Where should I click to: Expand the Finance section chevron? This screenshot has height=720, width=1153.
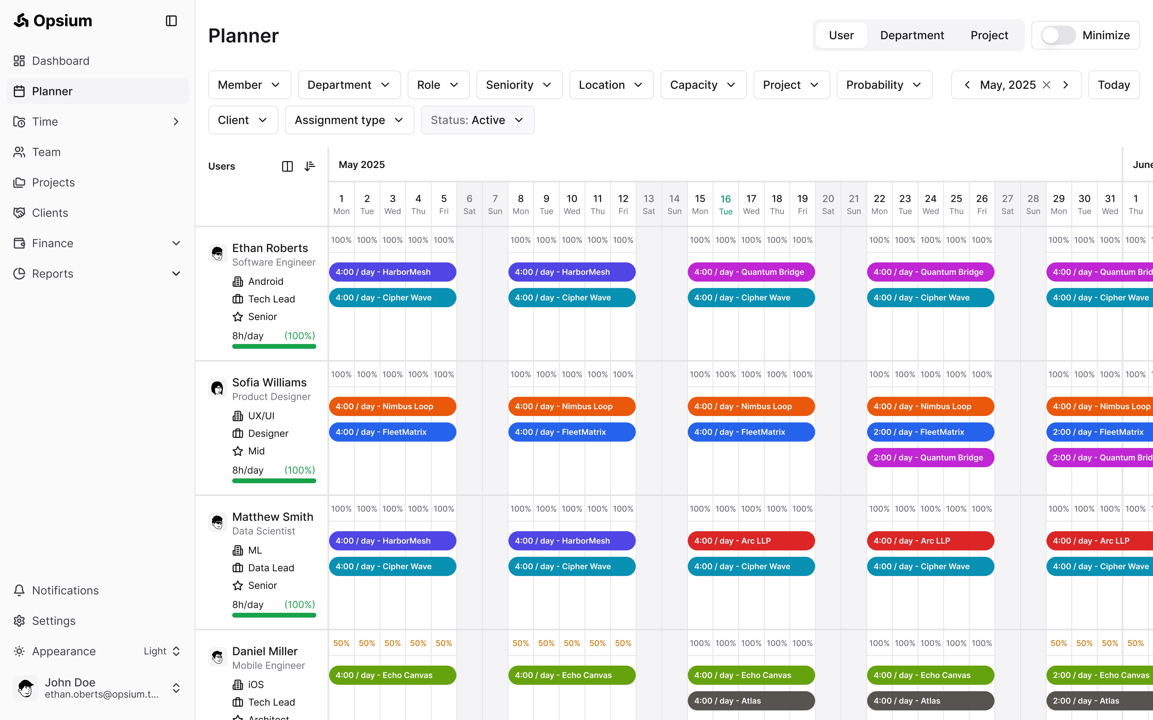click(x=176, y=243)
